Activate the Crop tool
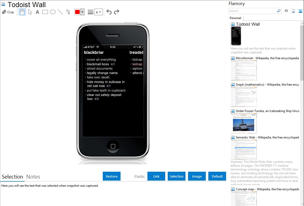The width and height of the screenshot is (304, 206). click(8, 12)
